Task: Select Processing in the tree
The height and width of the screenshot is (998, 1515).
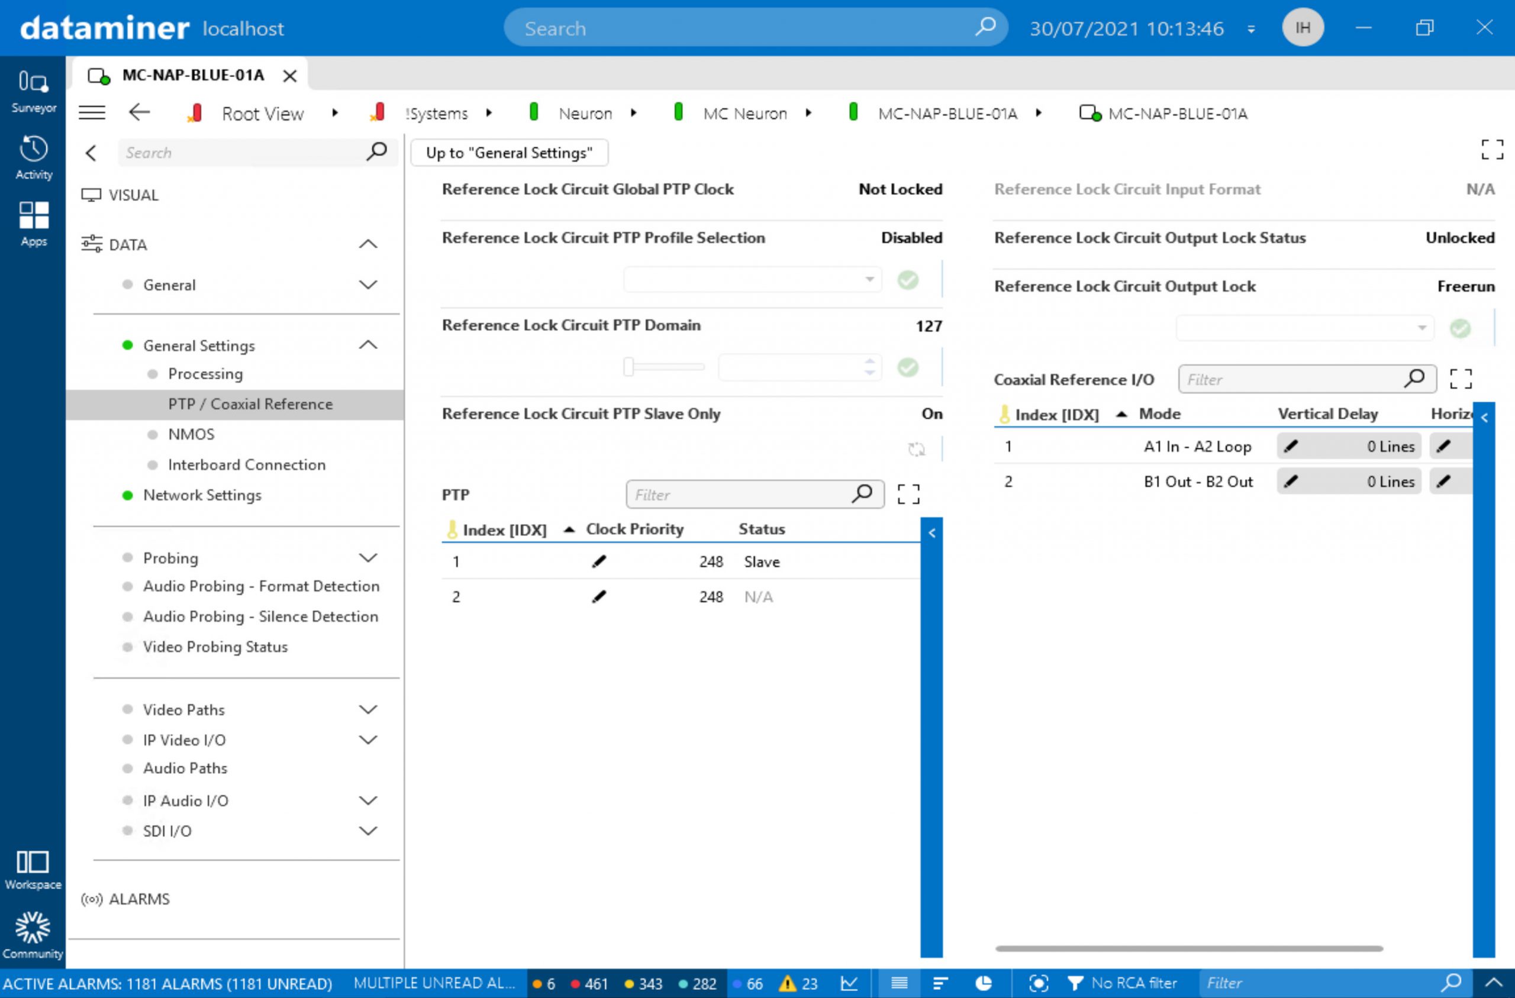Action: point(205,374)
